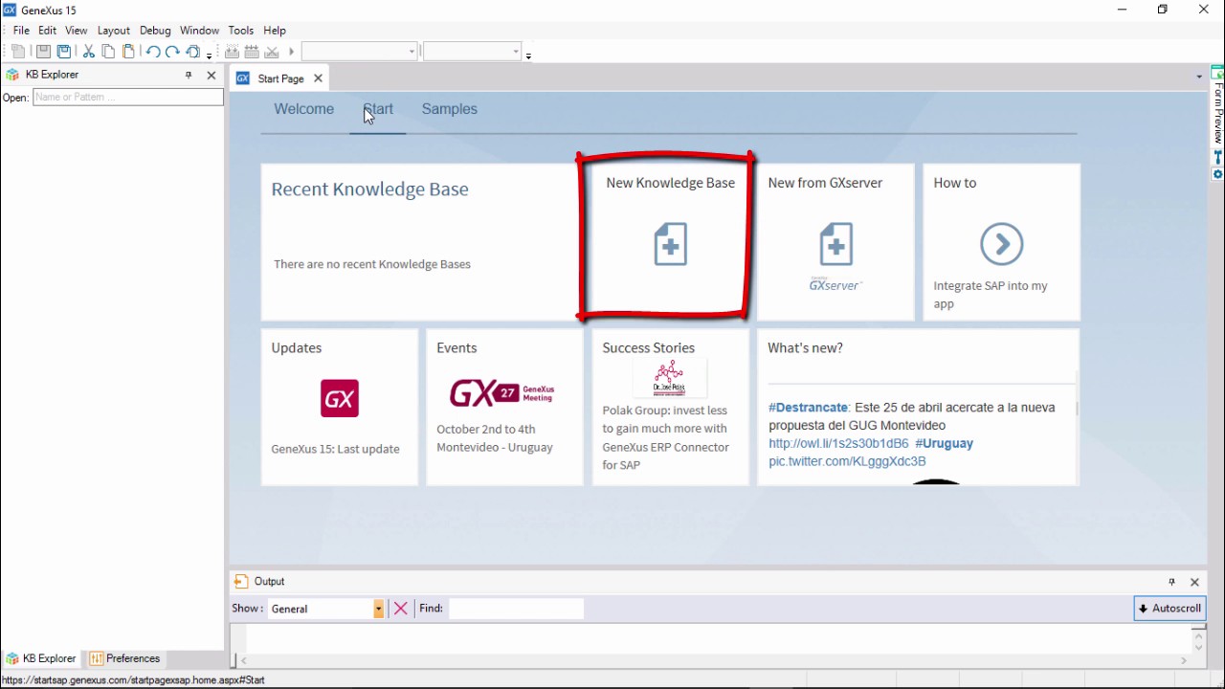1225x689 pixels.
Task: Toggle Autoscroll in the Output panel
Action: (1169, 609)
